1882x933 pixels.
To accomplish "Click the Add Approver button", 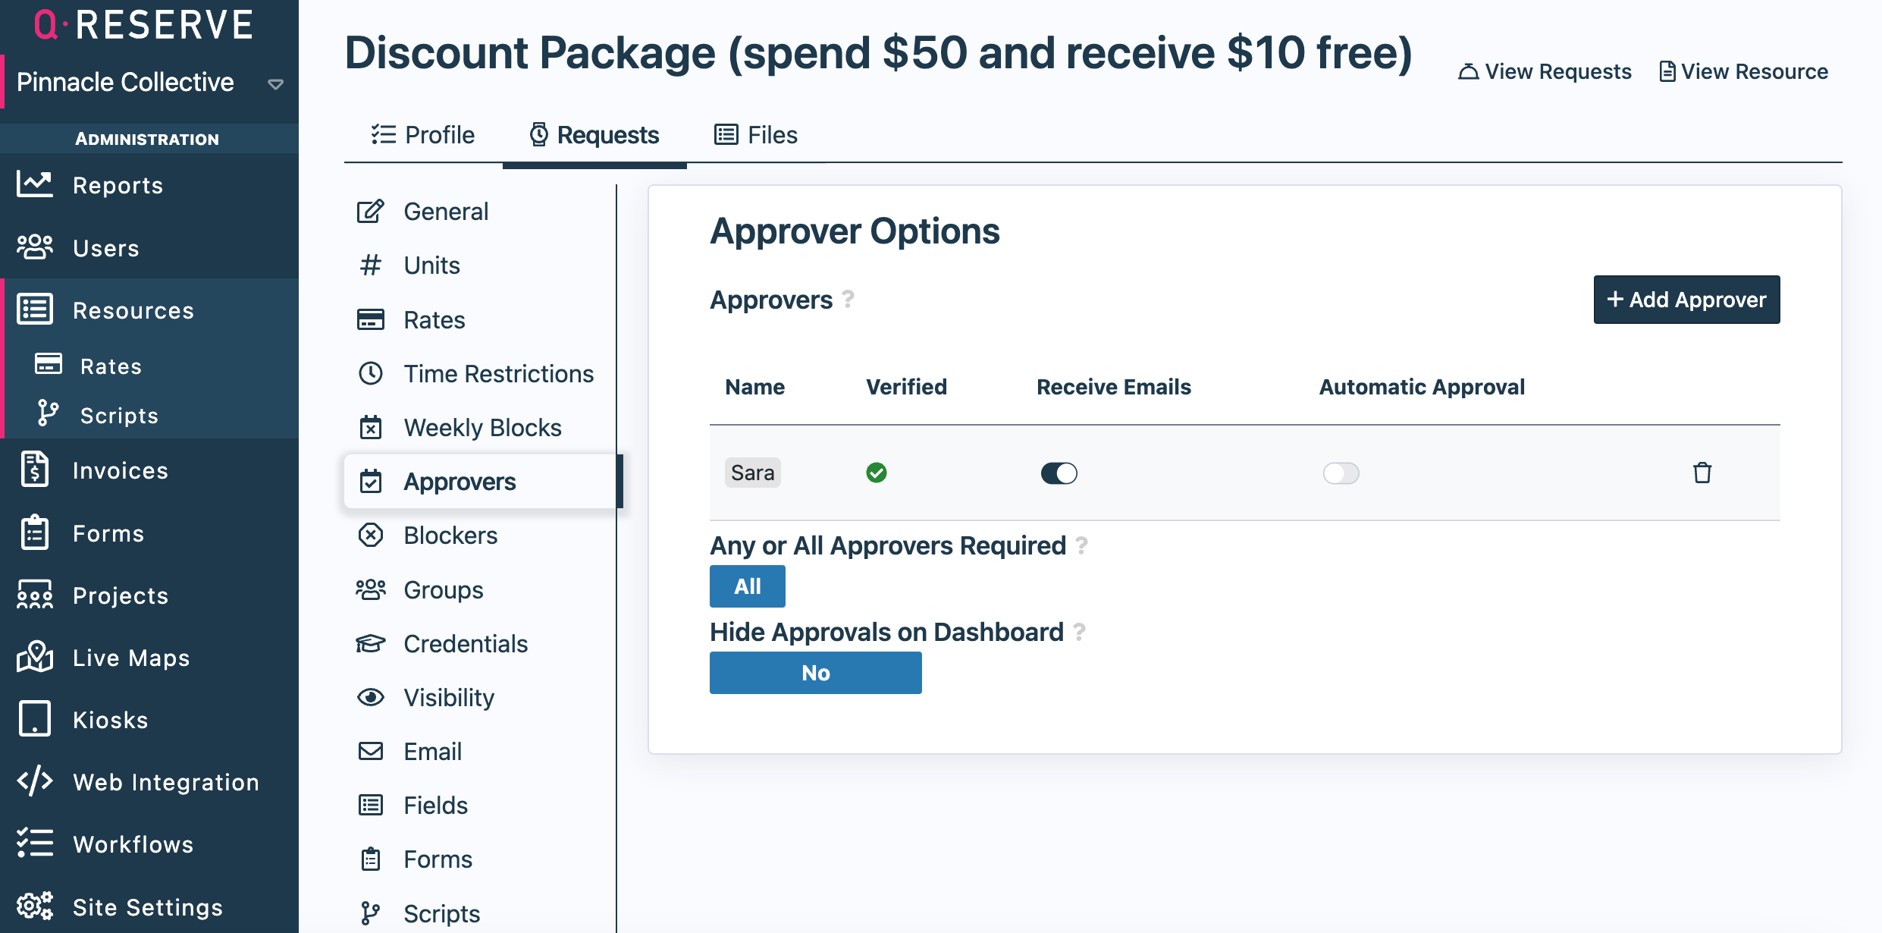I will tap(1686, 300).
